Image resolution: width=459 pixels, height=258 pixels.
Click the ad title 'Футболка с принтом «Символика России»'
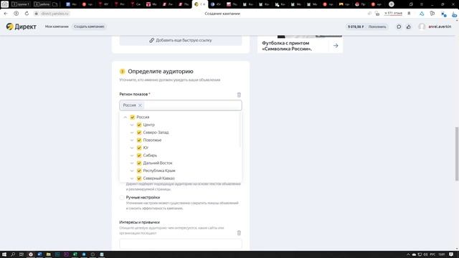(287, 46)
